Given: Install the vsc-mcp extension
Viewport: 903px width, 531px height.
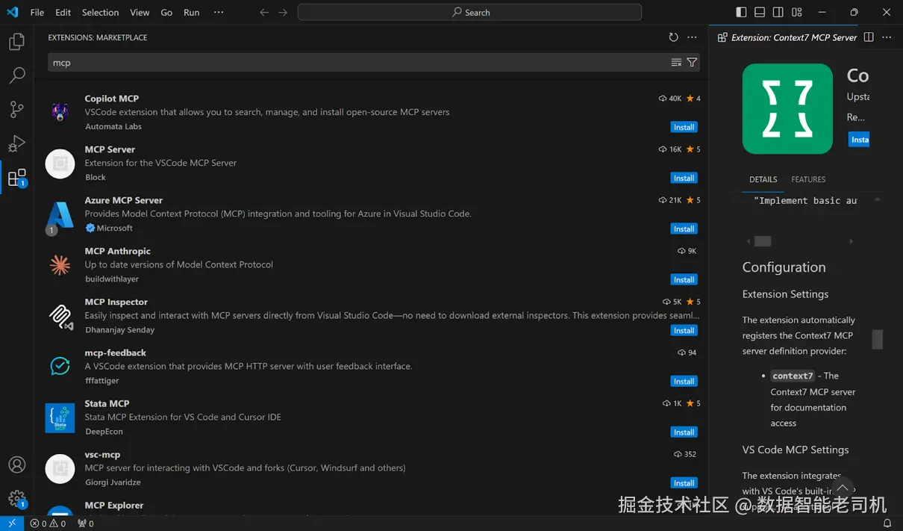Looking at the screenshot, I should [x=684, y=482].
